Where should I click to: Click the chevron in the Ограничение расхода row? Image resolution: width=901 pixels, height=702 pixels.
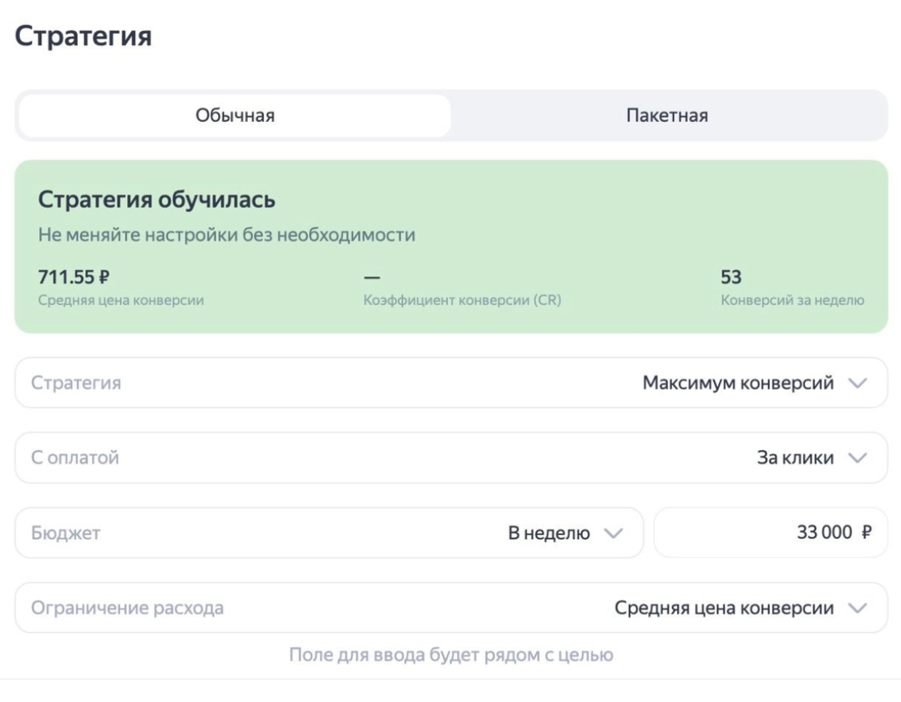coord(857,608)
